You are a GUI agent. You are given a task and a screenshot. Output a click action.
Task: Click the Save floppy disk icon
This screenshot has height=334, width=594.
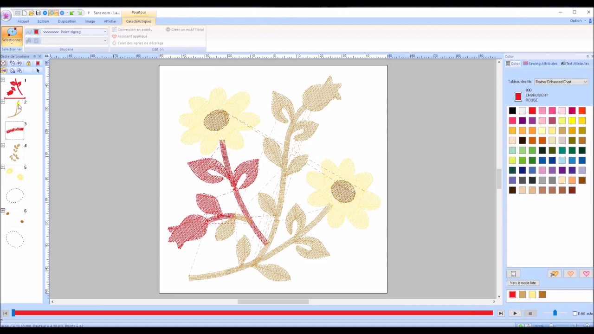coord(38,13)
